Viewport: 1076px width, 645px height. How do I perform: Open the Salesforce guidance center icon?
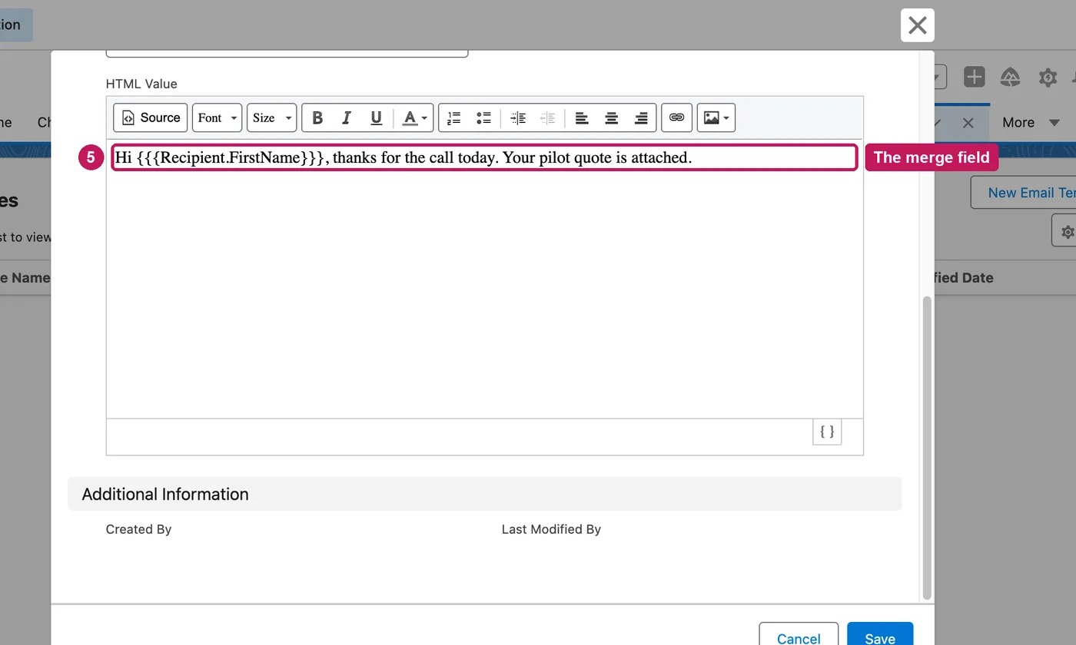(x=1010, y=77)
